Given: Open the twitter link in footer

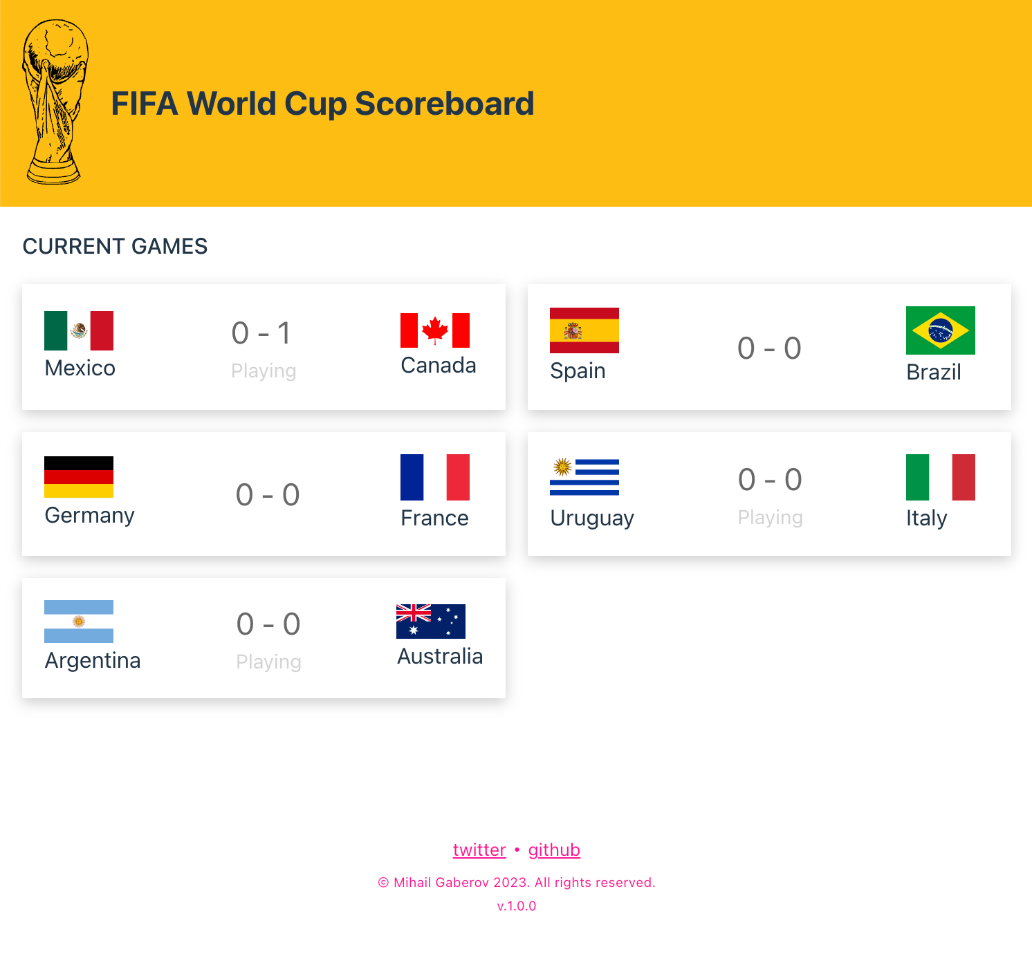Looking at the screenshot, I should tap(479, 850).
